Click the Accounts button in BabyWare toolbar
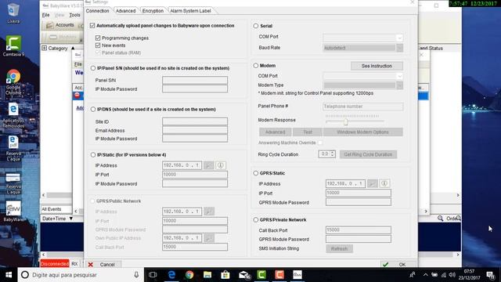Viewport: 501px width, 282px height. pyautogui.click(x=60, y=25)
